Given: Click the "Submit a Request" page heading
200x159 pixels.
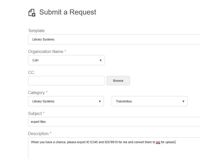Looking at the screenshot, I should tap(68, 12).
